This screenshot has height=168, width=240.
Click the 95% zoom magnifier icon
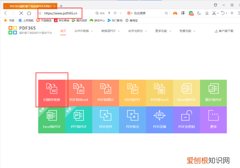tap(97, 13)
